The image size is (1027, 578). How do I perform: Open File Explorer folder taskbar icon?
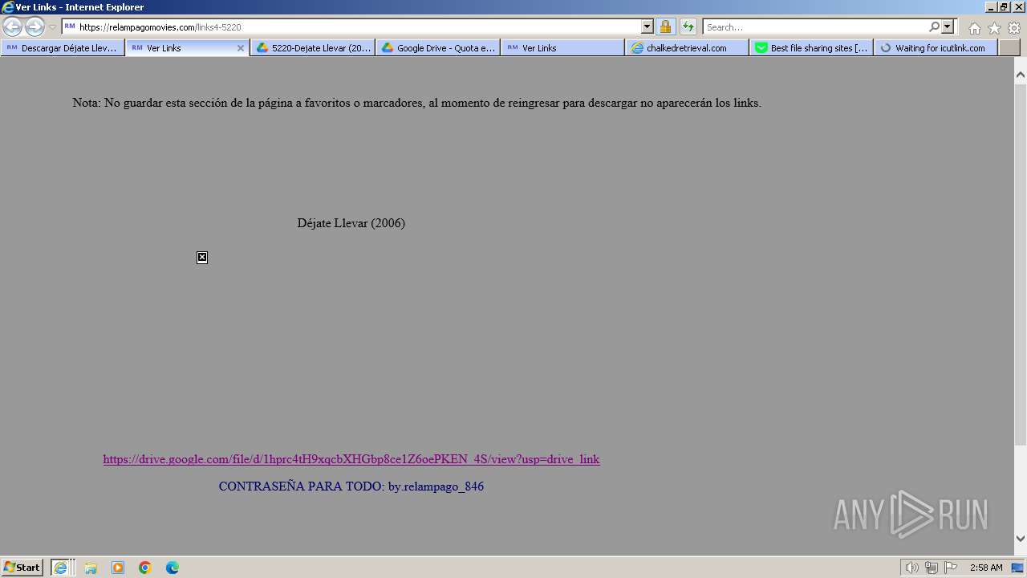coord(91,568)
